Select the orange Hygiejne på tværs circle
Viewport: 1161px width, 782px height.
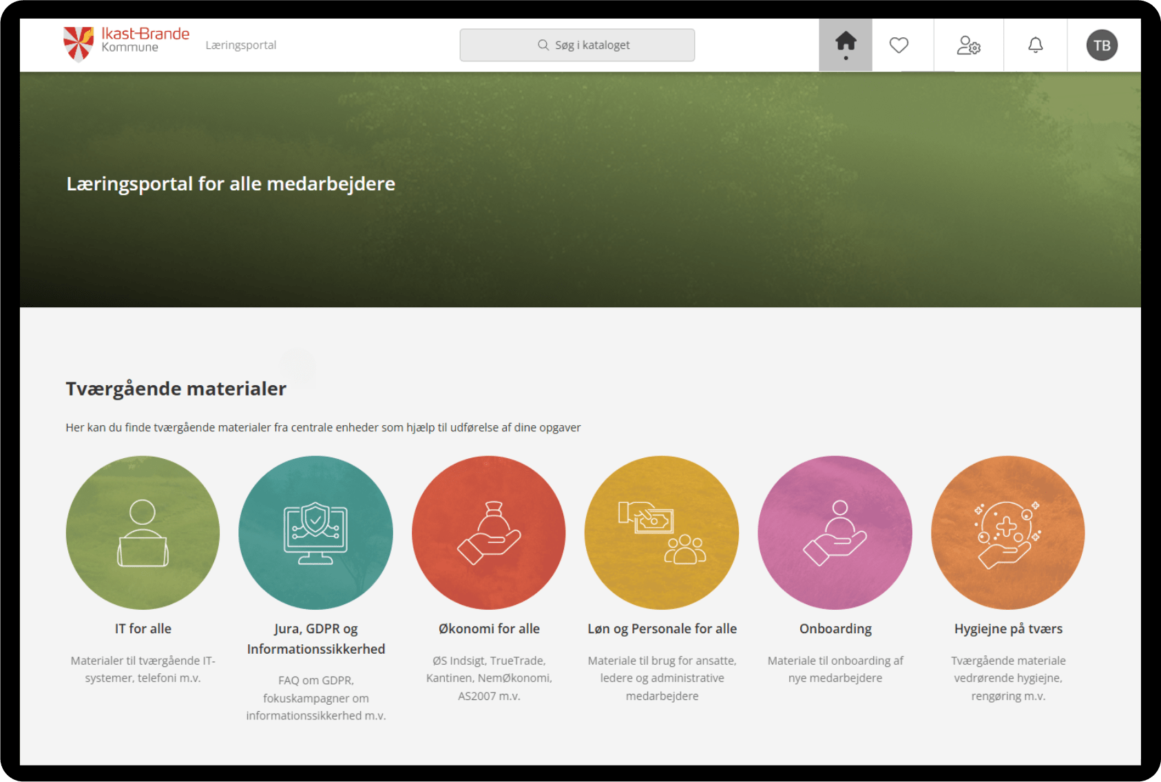click(1007, 533)
